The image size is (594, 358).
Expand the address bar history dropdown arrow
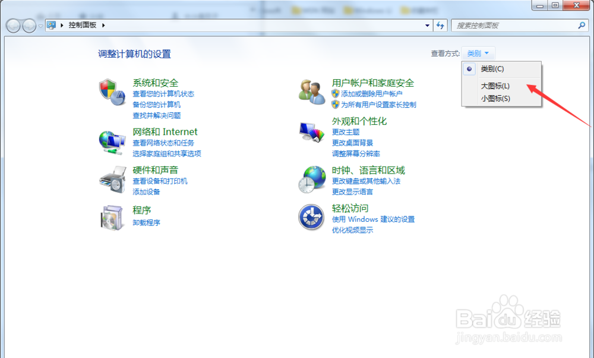coord(427,26)
